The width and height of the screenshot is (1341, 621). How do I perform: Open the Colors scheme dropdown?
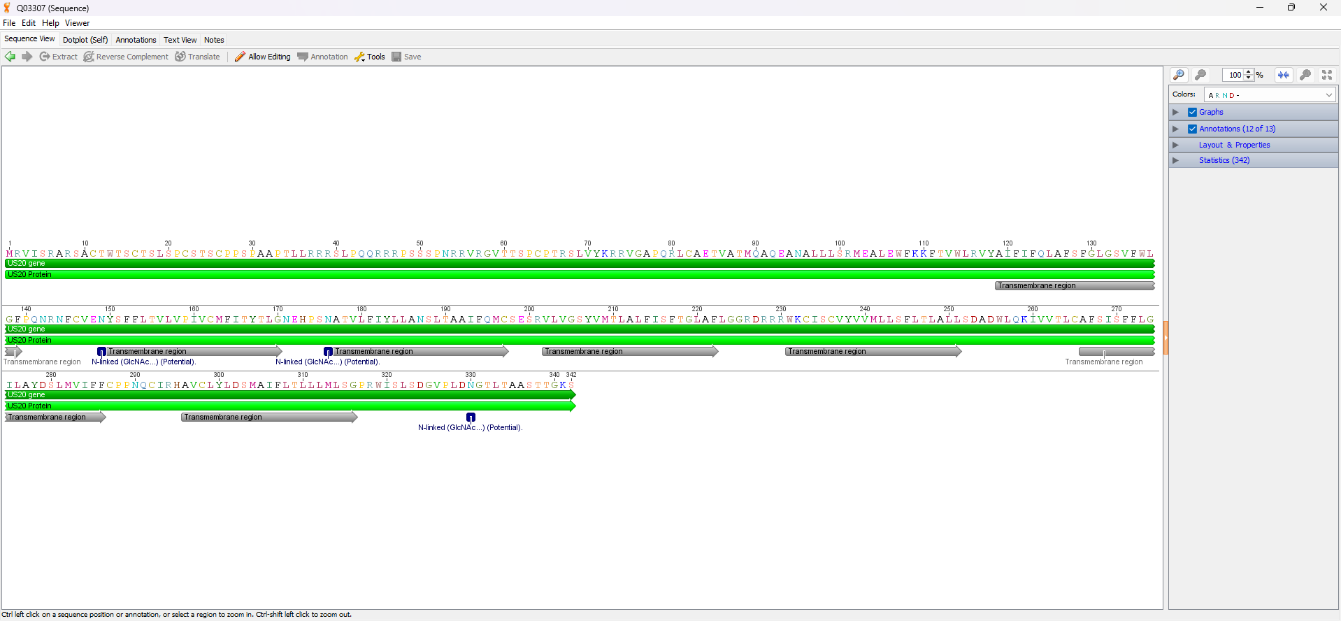1270,94
